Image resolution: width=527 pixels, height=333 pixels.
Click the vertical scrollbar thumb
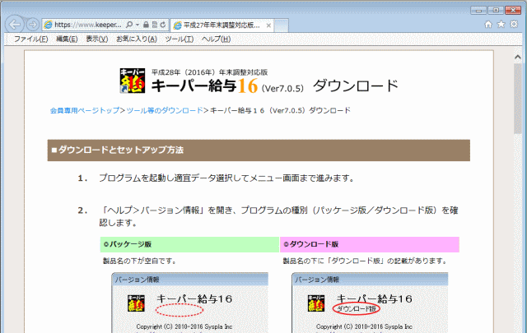click(x=518, y=98)
